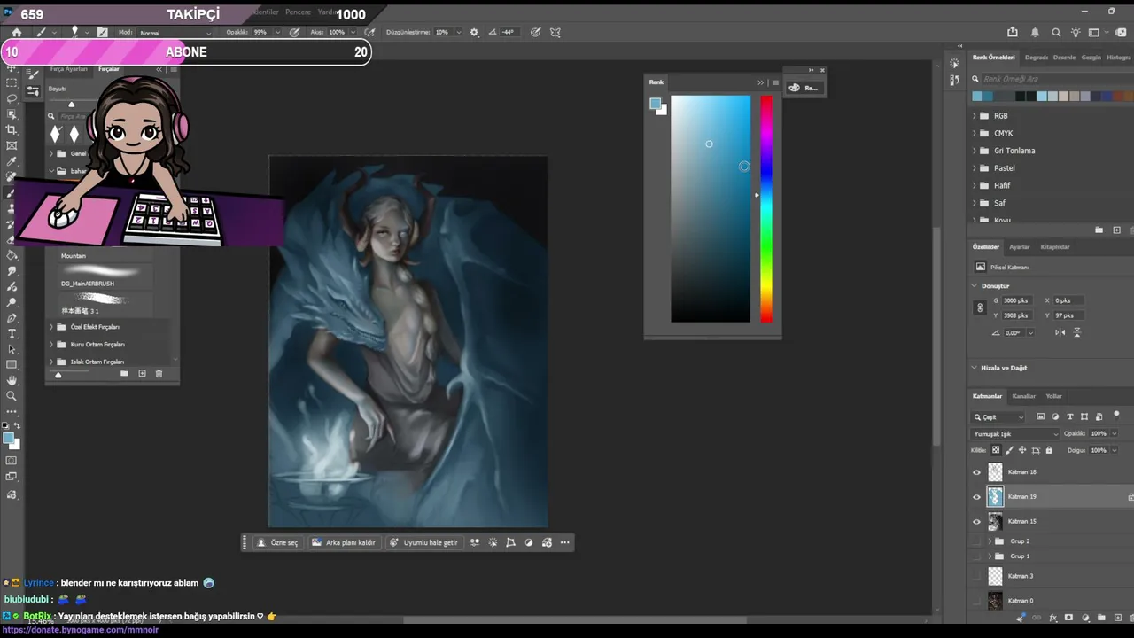The height and width of the screenshot is (638, 1134).
Task: Expand the CMYK swatch group
Action: pos(975,134)
